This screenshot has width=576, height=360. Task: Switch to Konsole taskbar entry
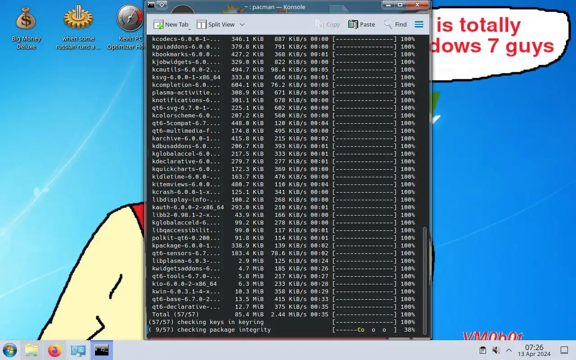point(101,350)
